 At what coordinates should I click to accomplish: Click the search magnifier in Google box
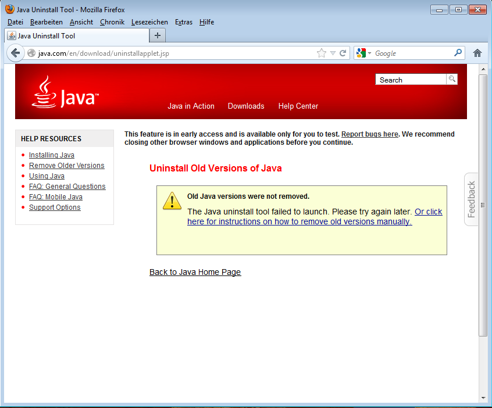[x=458, y=53]
